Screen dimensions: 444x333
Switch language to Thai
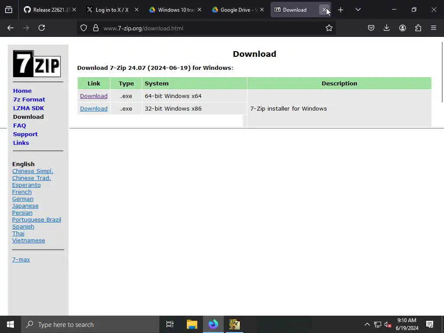18,234
